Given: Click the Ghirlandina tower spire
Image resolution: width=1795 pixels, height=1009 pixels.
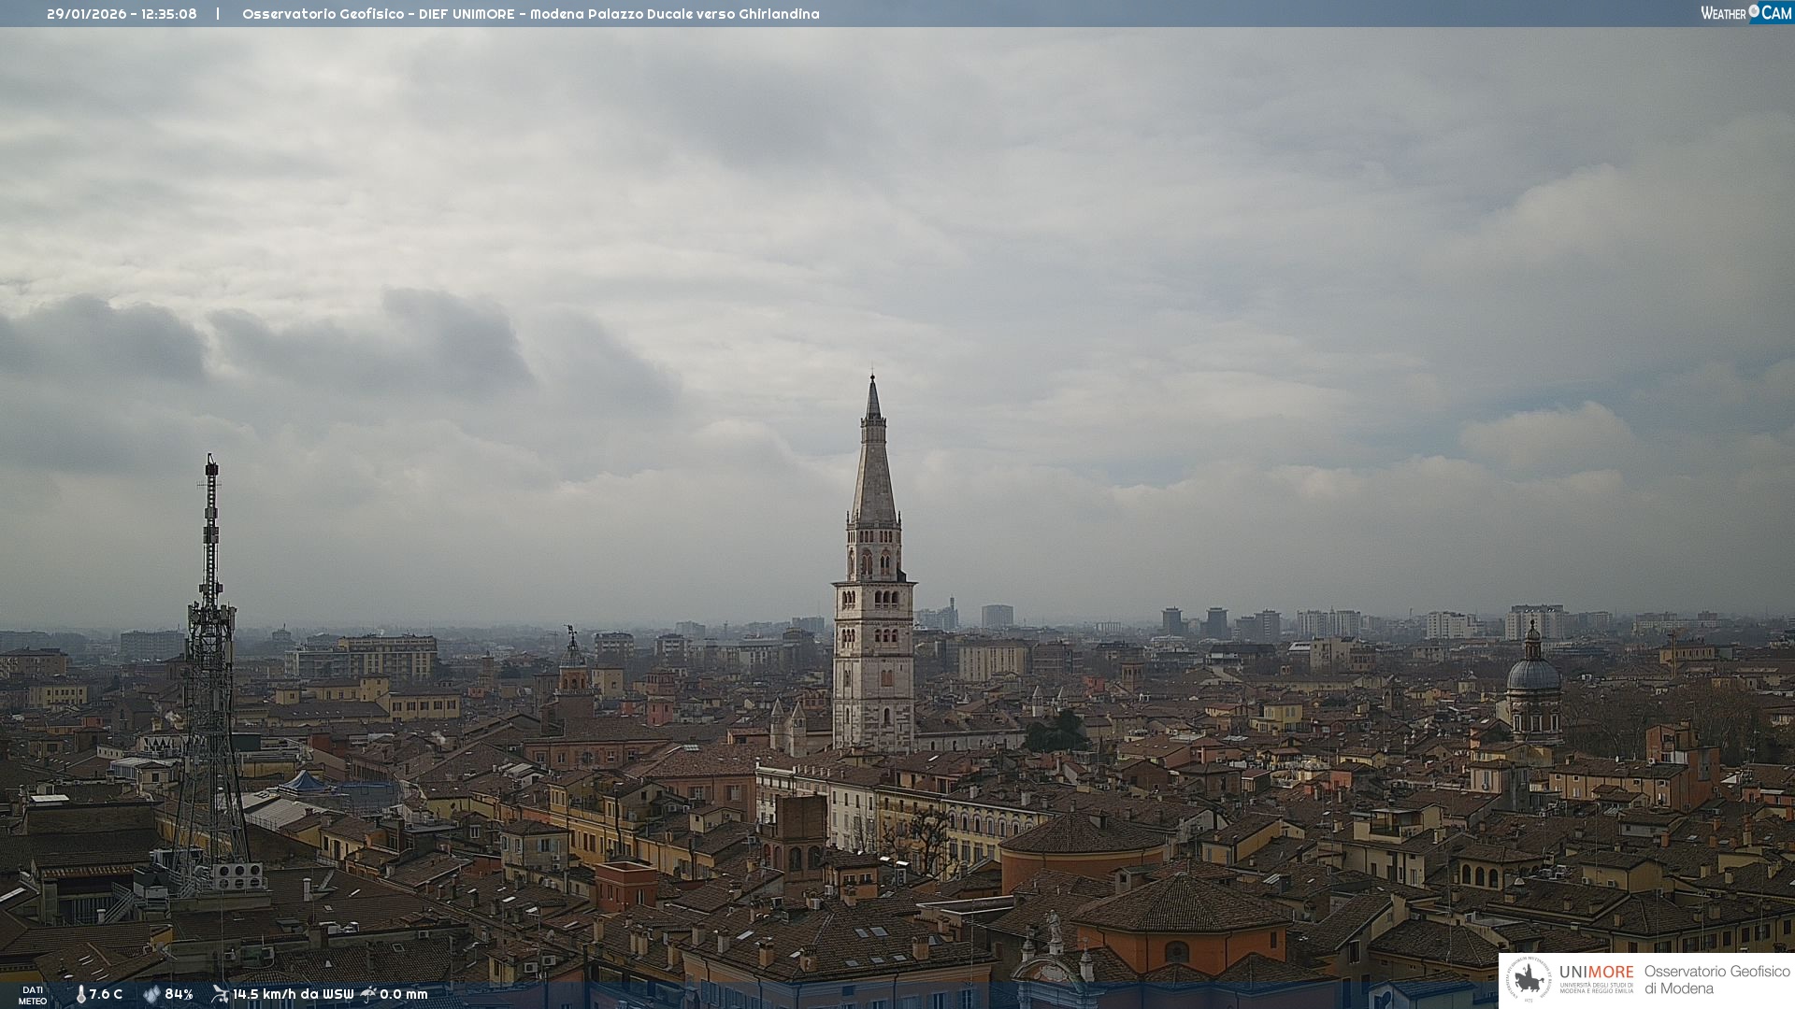Looking at the screenshot, I should point(873,467).
